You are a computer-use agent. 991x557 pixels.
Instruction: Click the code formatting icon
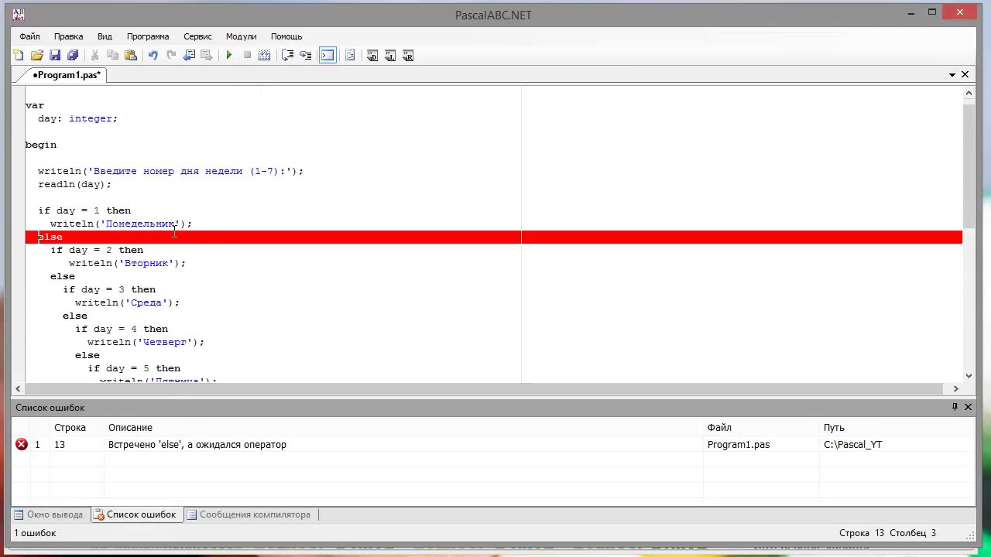[350, 55]
